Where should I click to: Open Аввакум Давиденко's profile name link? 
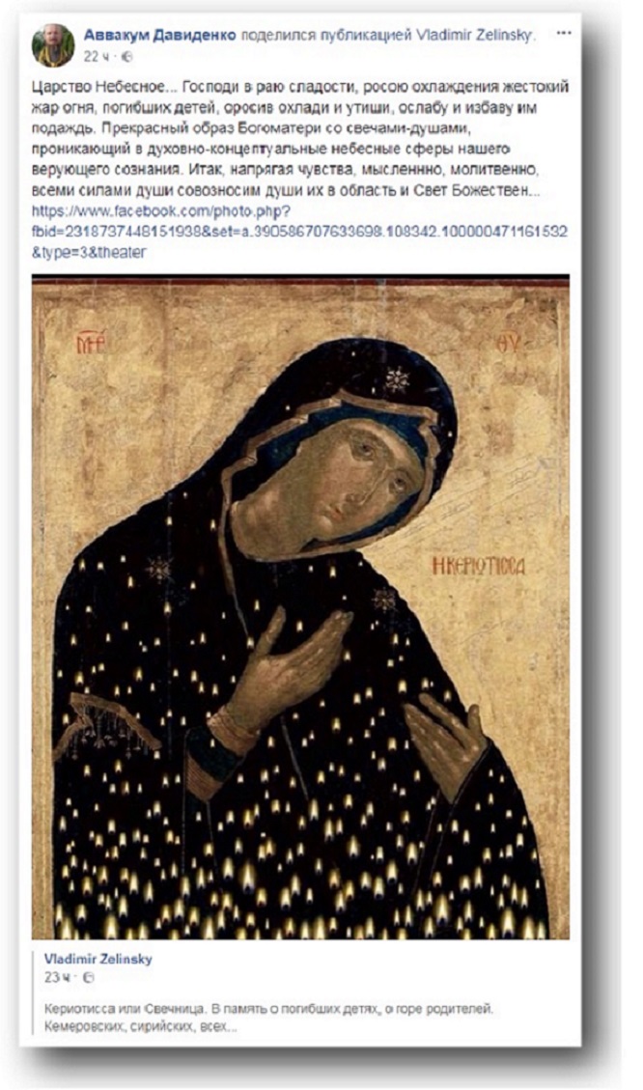pyautogui.click(x=160, y=35)
